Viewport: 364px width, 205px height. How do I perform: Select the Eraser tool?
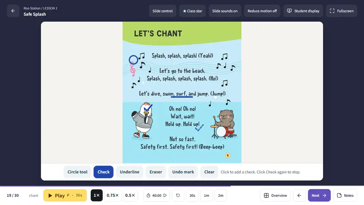pos(156,172)
